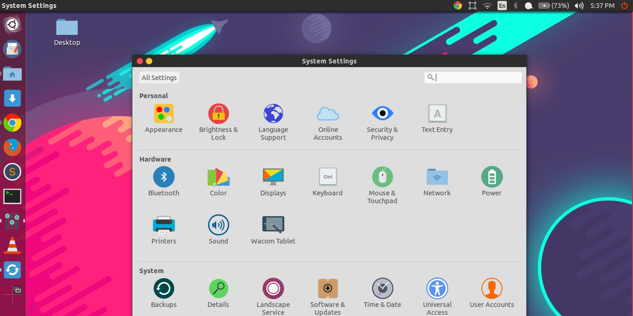Open Keyboard settings
This screenshot has height=316, width=633.
tap(328, 182)
